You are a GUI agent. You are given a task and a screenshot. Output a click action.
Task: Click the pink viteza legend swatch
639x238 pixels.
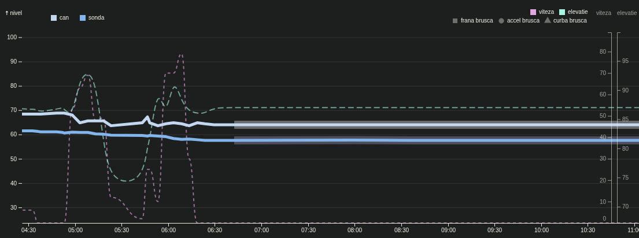533,12
